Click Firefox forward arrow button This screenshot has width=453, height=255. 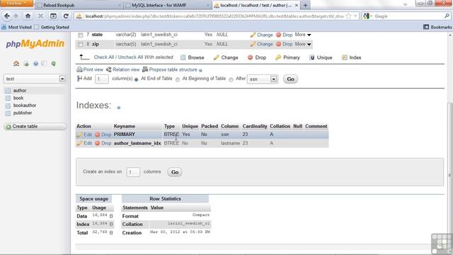tap(16, 16)
